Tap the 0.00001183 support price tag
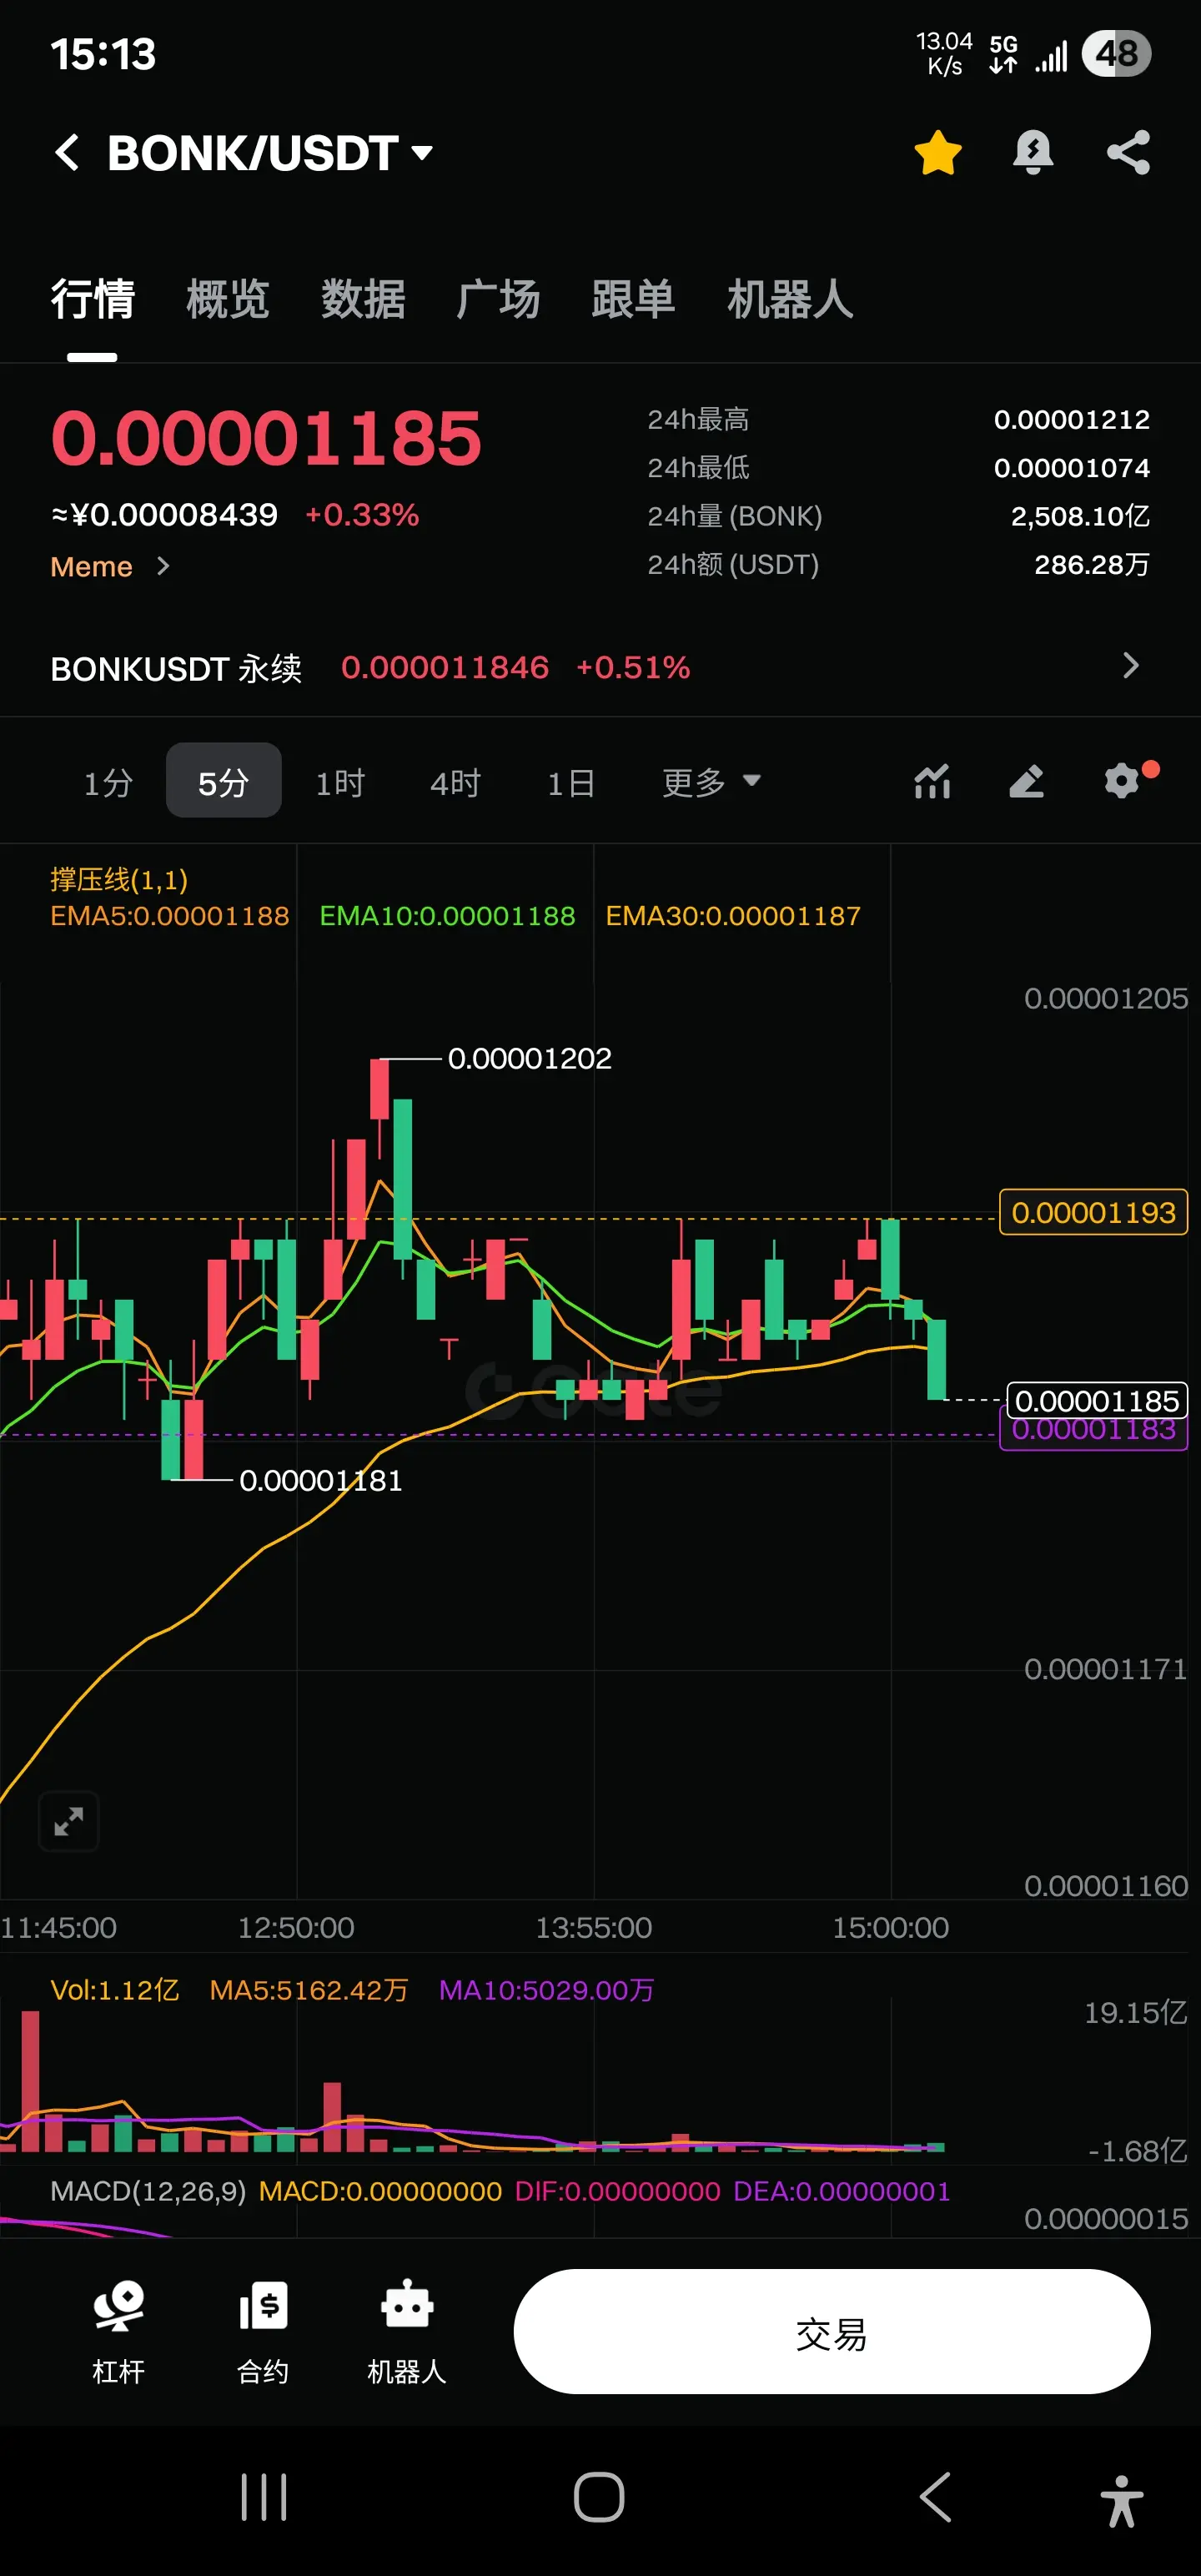This screenshot has height=2576, width=1201. pos(1093,1431)
